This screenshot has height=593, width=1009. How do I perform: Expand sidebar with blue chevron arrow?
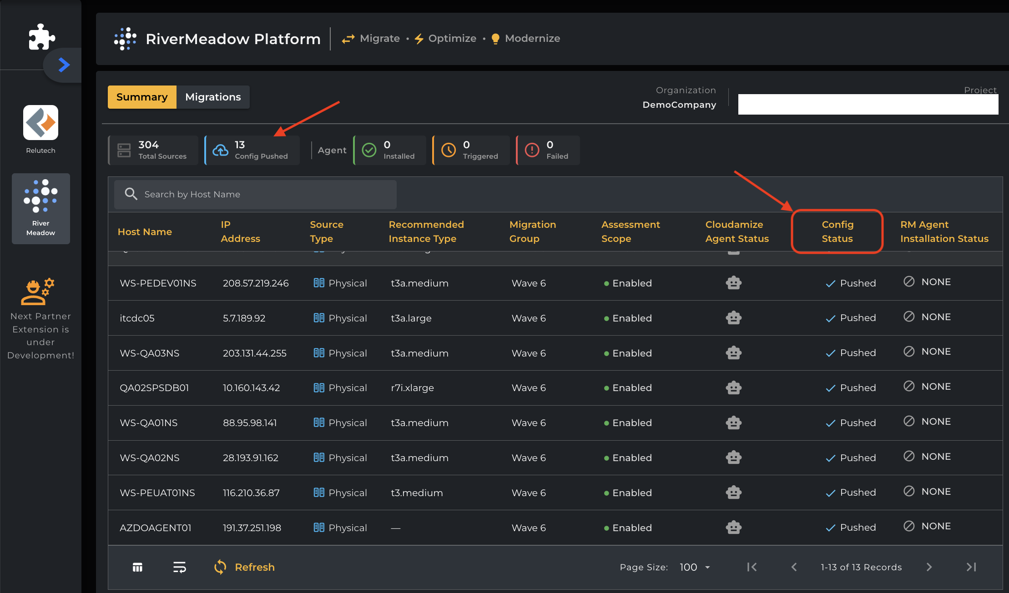(64, 65)
